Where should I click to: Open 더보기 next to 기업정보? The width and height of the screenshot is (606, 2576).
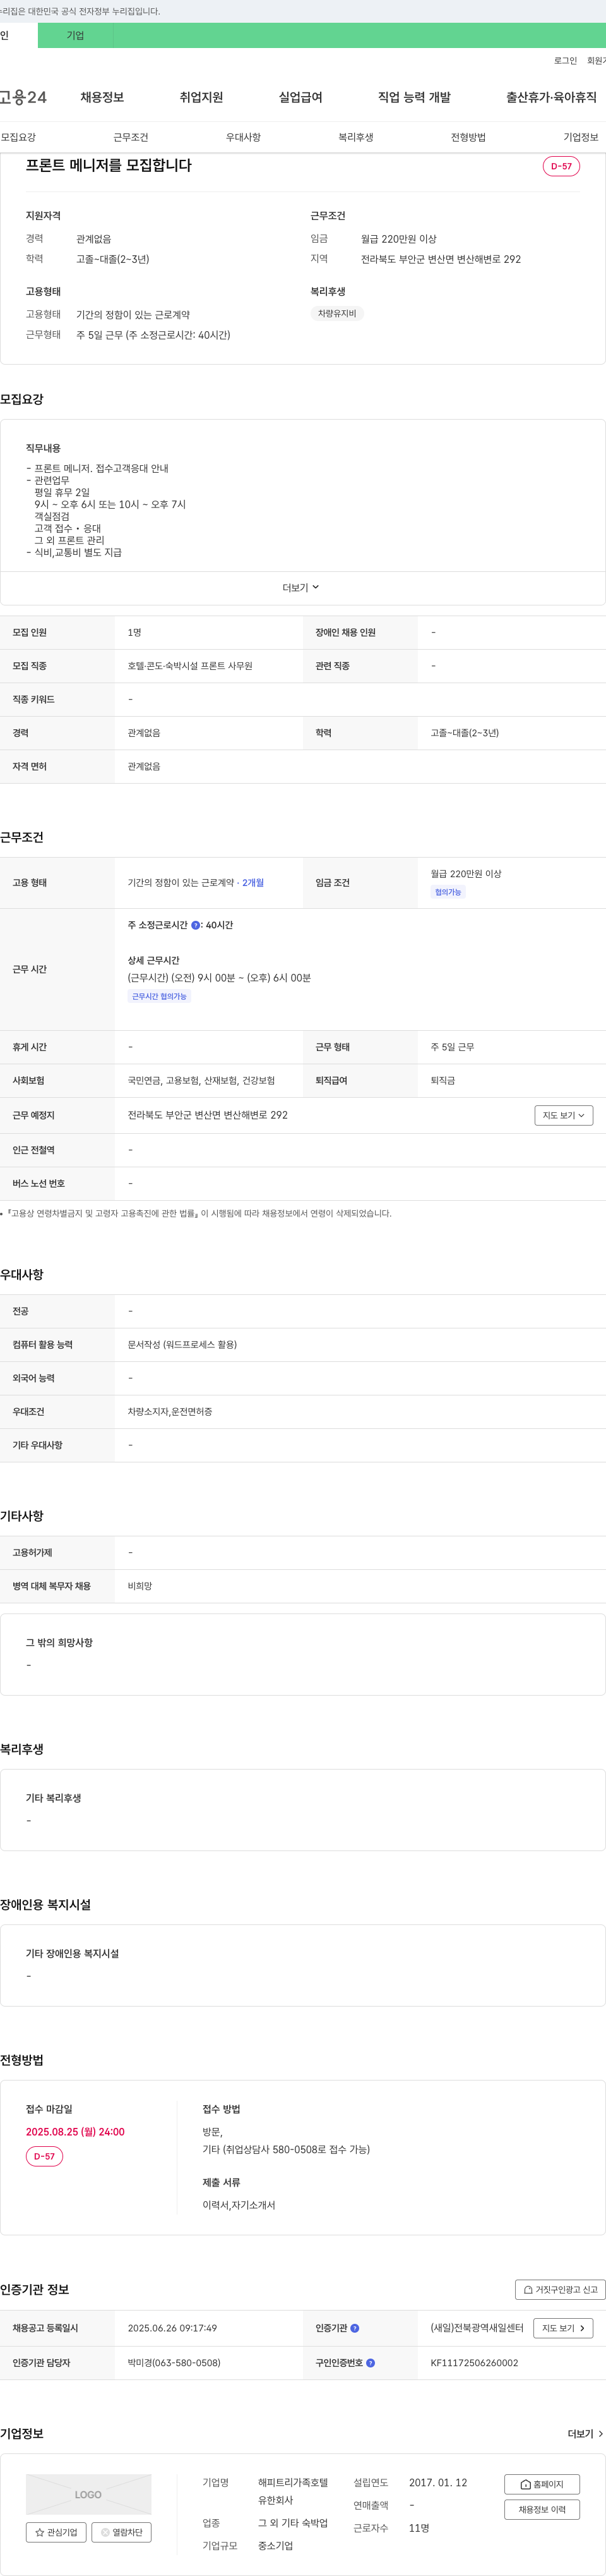[x=586, y=2434]
